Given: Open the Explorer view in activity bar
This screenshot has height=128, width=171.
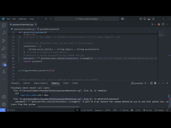Looking at the screenshot, I should (4, 25).
